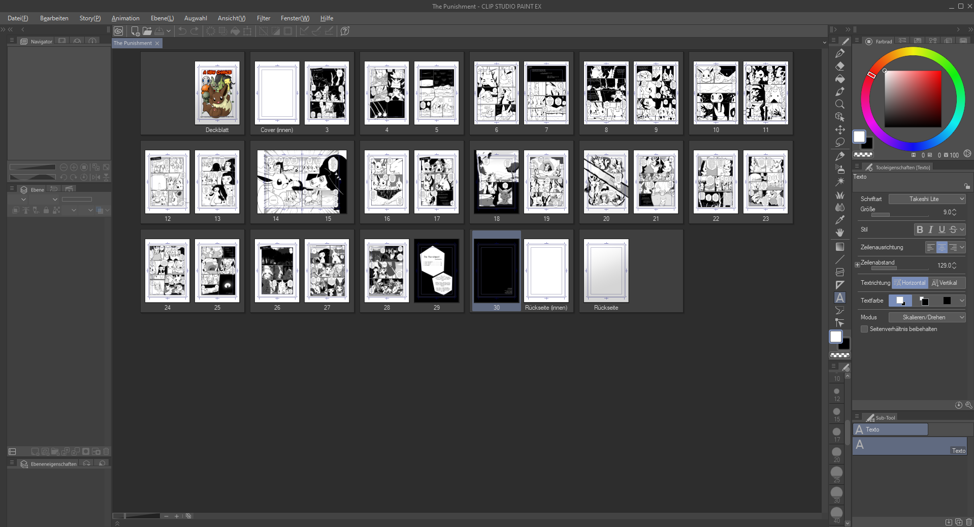Toggle bold text style
This screenshot has height=527, width=974.
click(920, 229)
